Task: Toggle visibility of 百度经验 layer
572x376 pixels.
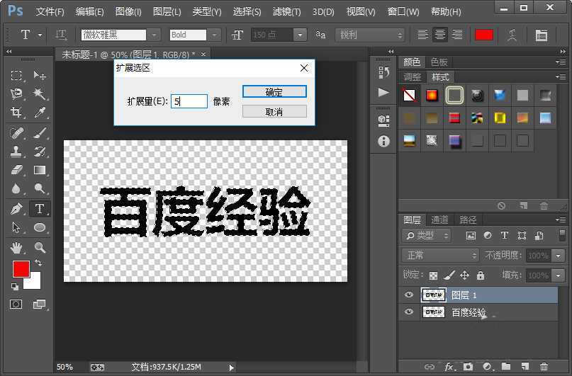Action: 408,312
